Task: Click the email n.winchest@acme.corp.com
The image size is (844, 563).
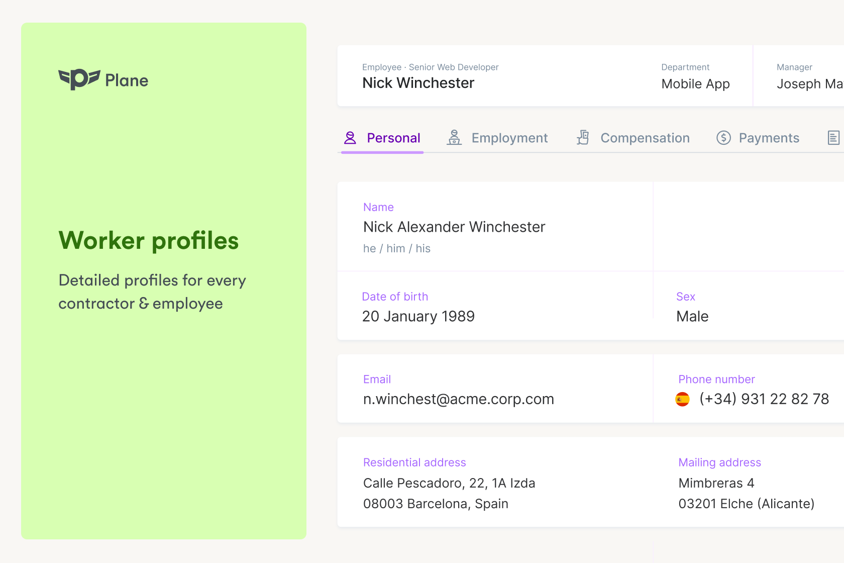Action: pos(458,399)
